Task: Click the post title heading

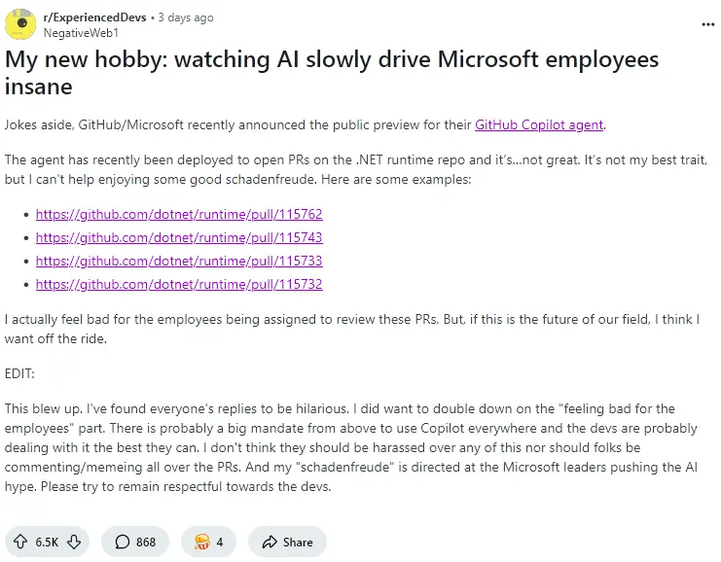Action: [332, 73]
